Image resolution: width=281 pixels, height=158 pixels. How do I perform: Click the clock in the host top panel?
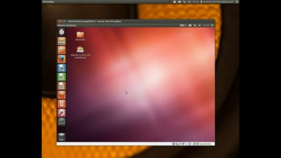click(x=196, y=2)
